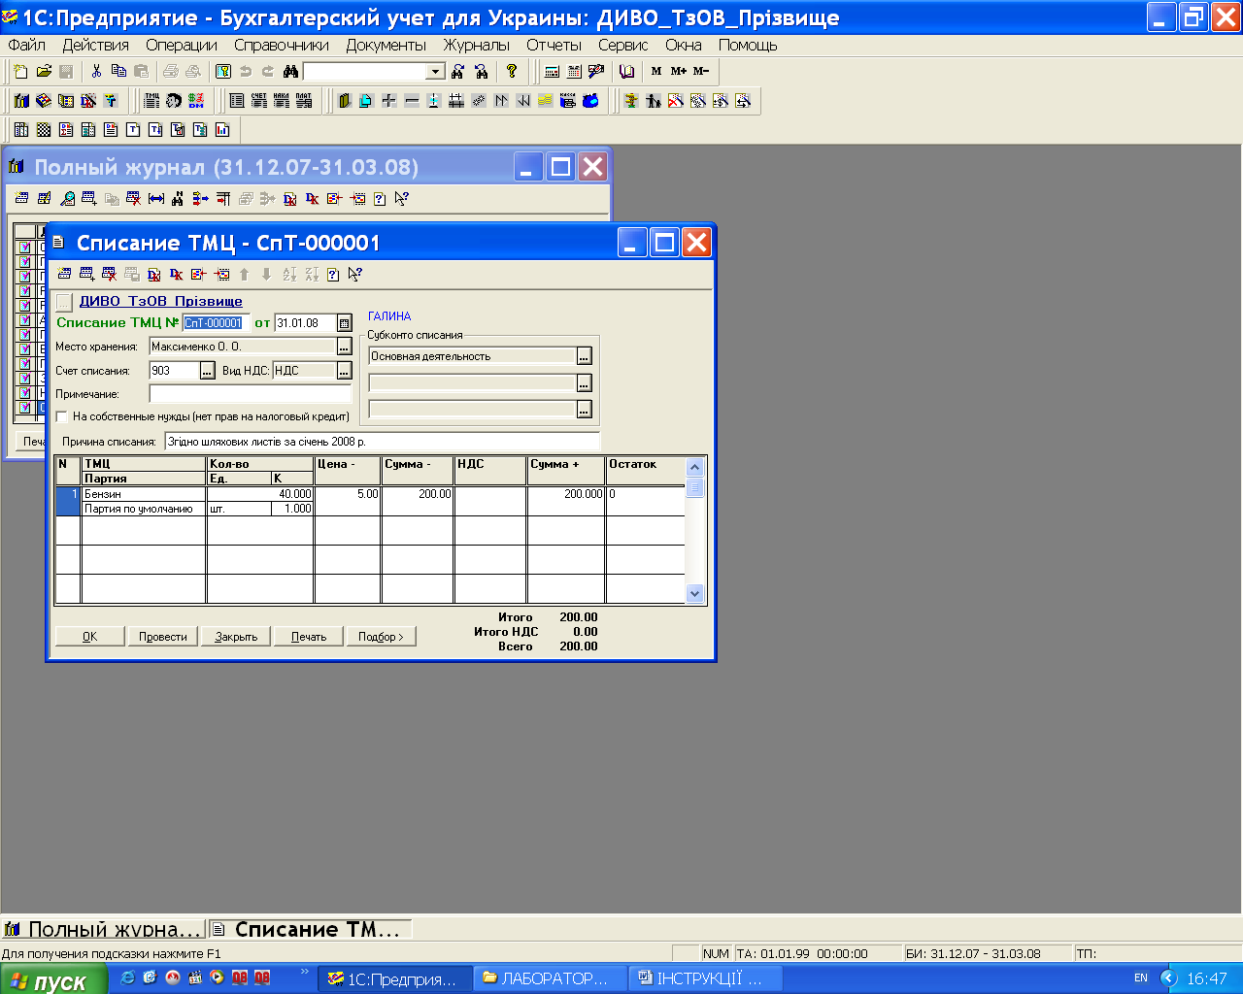Open the Файл menu
The width and height of the screenshot is (1243, 994).
[x=27, y=45]
